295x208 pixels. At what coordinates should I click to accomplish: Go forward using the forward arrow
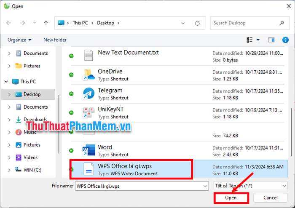(x=22, y=23)
